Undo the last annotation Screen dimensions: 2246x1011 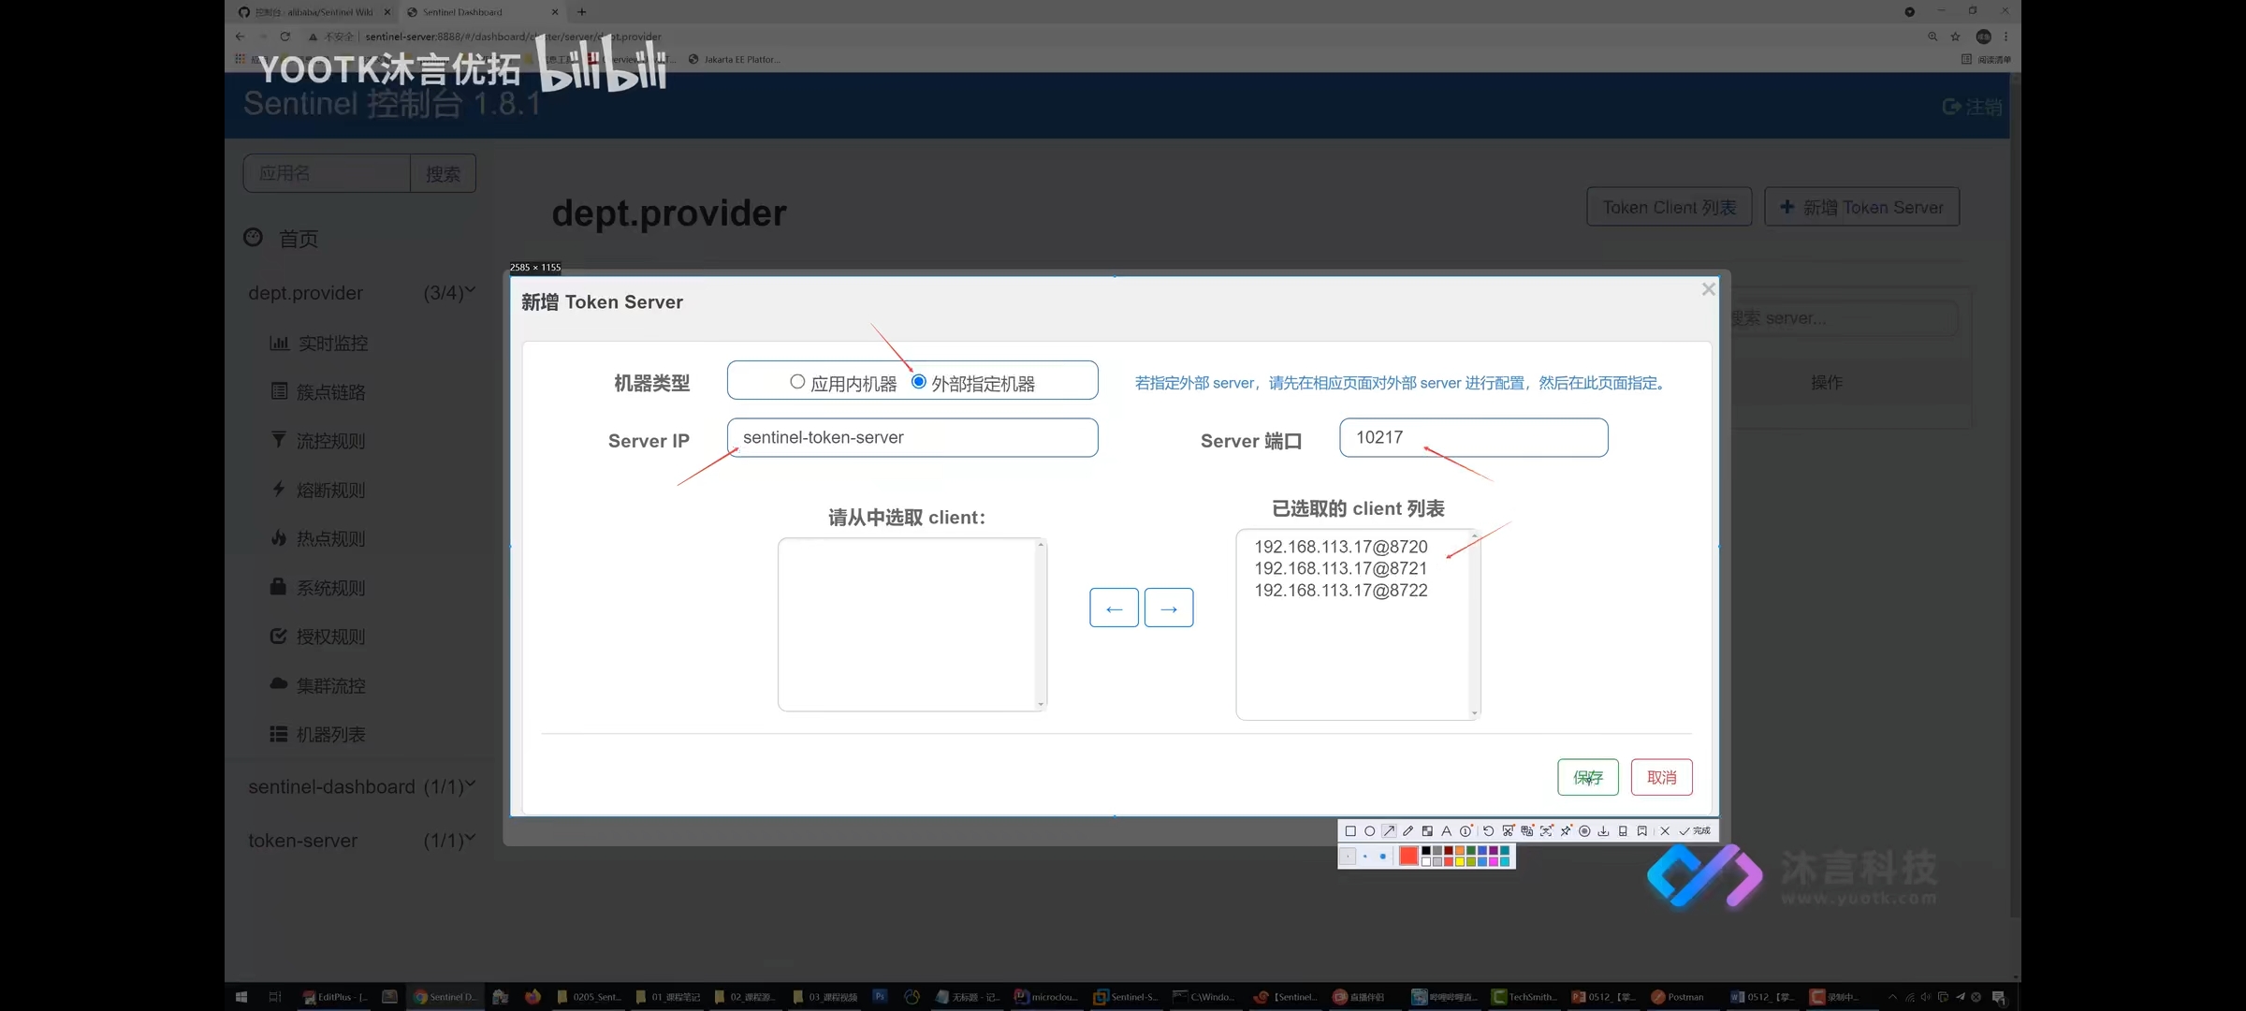pyautogui.click(x=1488, y=831)
